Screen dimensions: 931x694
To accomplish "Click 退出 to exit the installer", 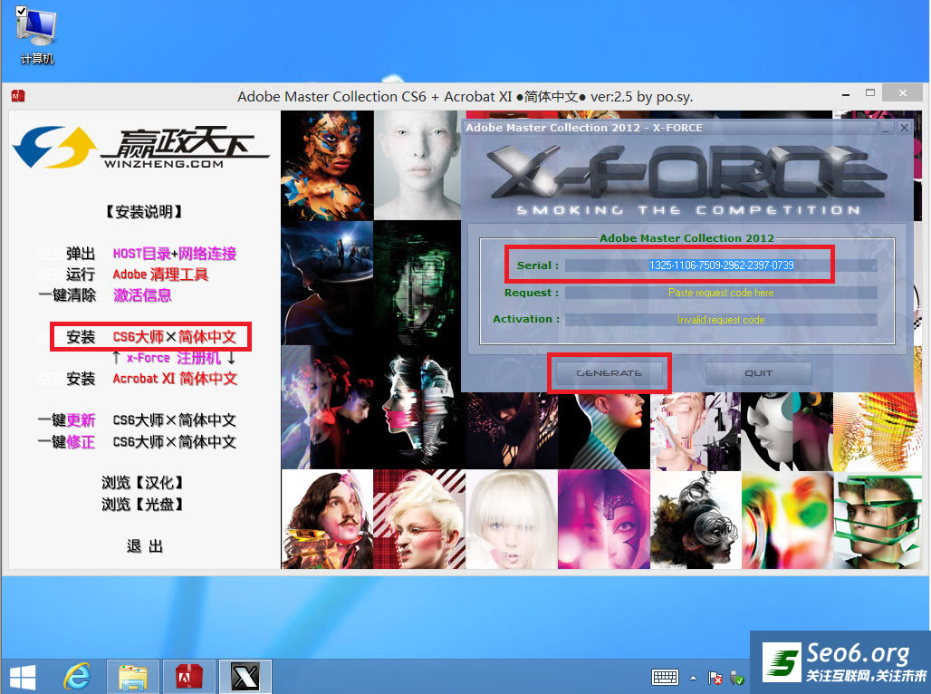I will tap(144, 546).
